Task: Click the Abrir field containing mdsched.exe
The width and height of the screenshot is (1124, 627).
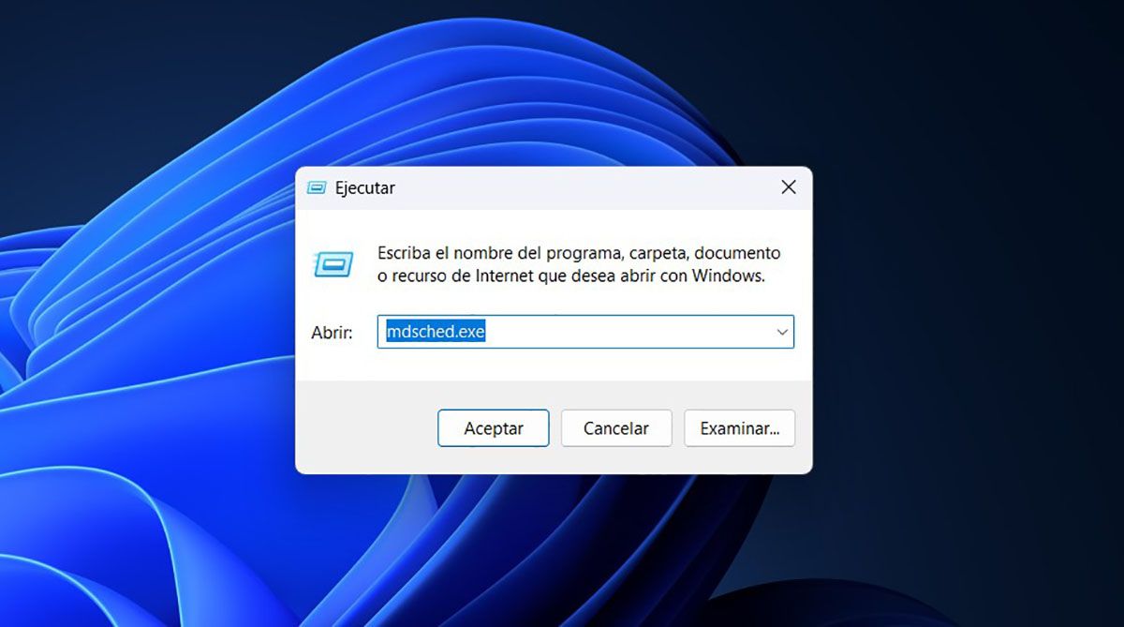Action: tap(585, 332)
